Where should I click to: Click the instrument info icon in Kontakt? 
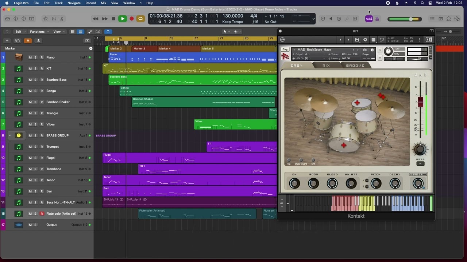[372, 50]
